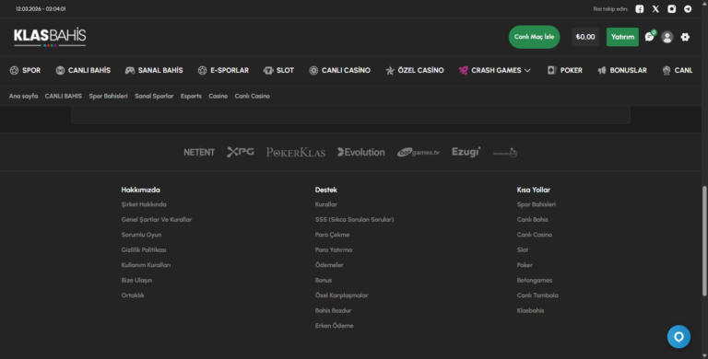Open SSS (Sıkca Sorulan Sorular) link
Viewport: 708px width, 359px height.
point(354,220)
